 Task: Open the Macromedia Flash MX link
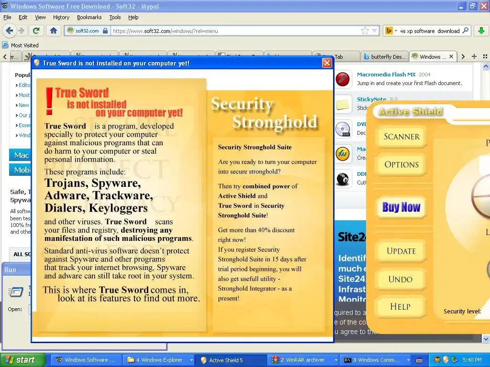point(386,75)
